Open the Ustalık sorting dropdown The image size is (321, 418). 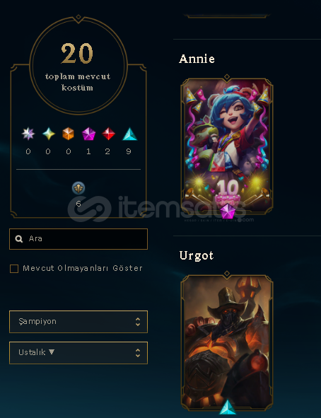tap(78, 353)
